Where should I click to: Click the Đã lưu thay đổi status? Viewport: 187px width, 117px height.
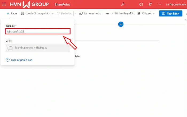point(122,13)
